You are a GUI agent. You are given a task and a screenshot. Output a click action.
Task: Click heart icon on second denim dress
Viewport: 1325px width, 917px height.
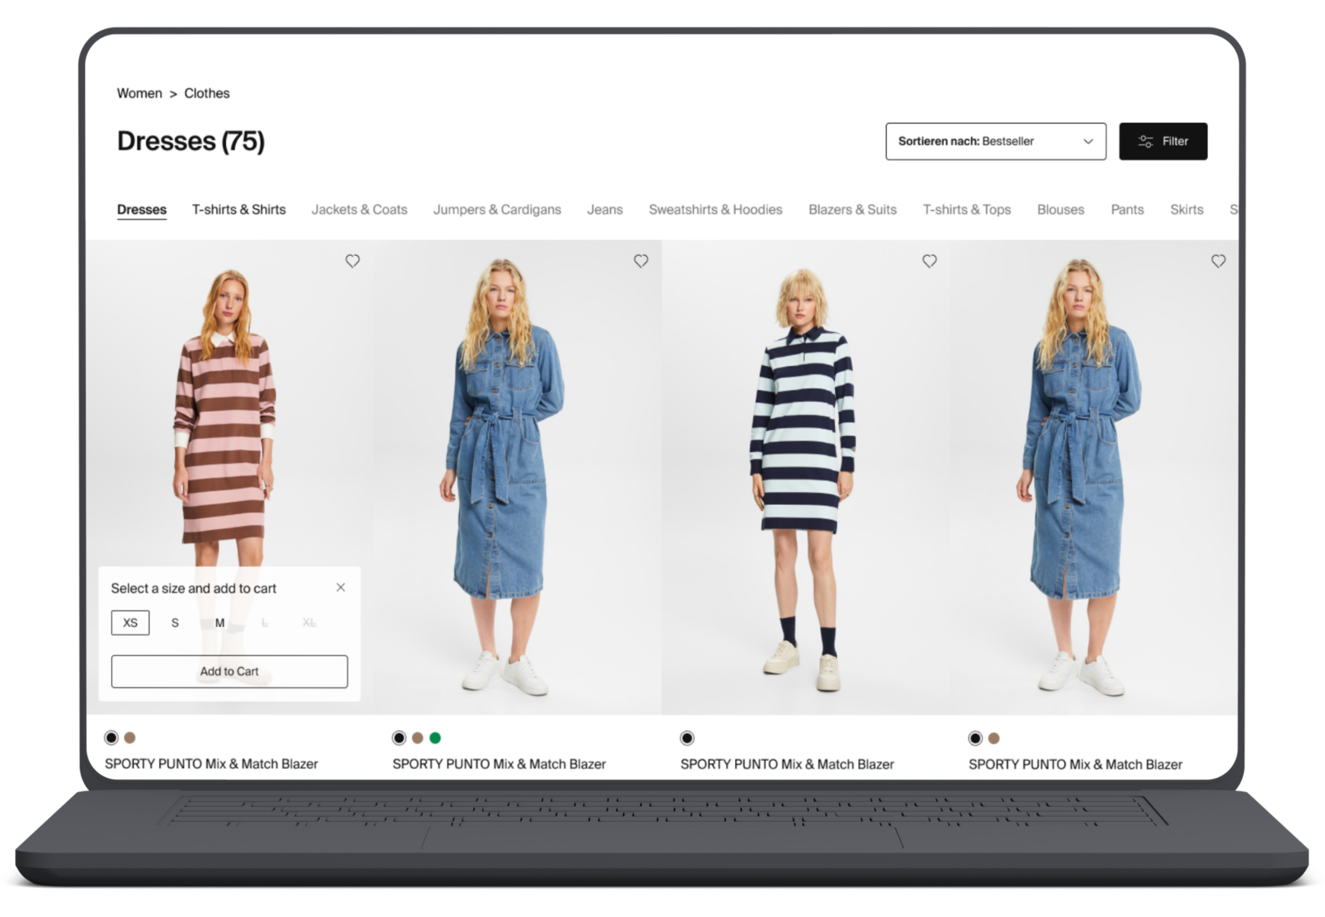click(x=641, y=261)
